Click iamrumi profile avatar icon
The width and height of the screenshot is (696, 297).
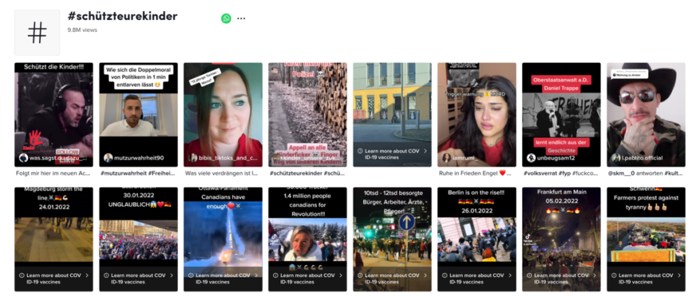click(446, 158)
